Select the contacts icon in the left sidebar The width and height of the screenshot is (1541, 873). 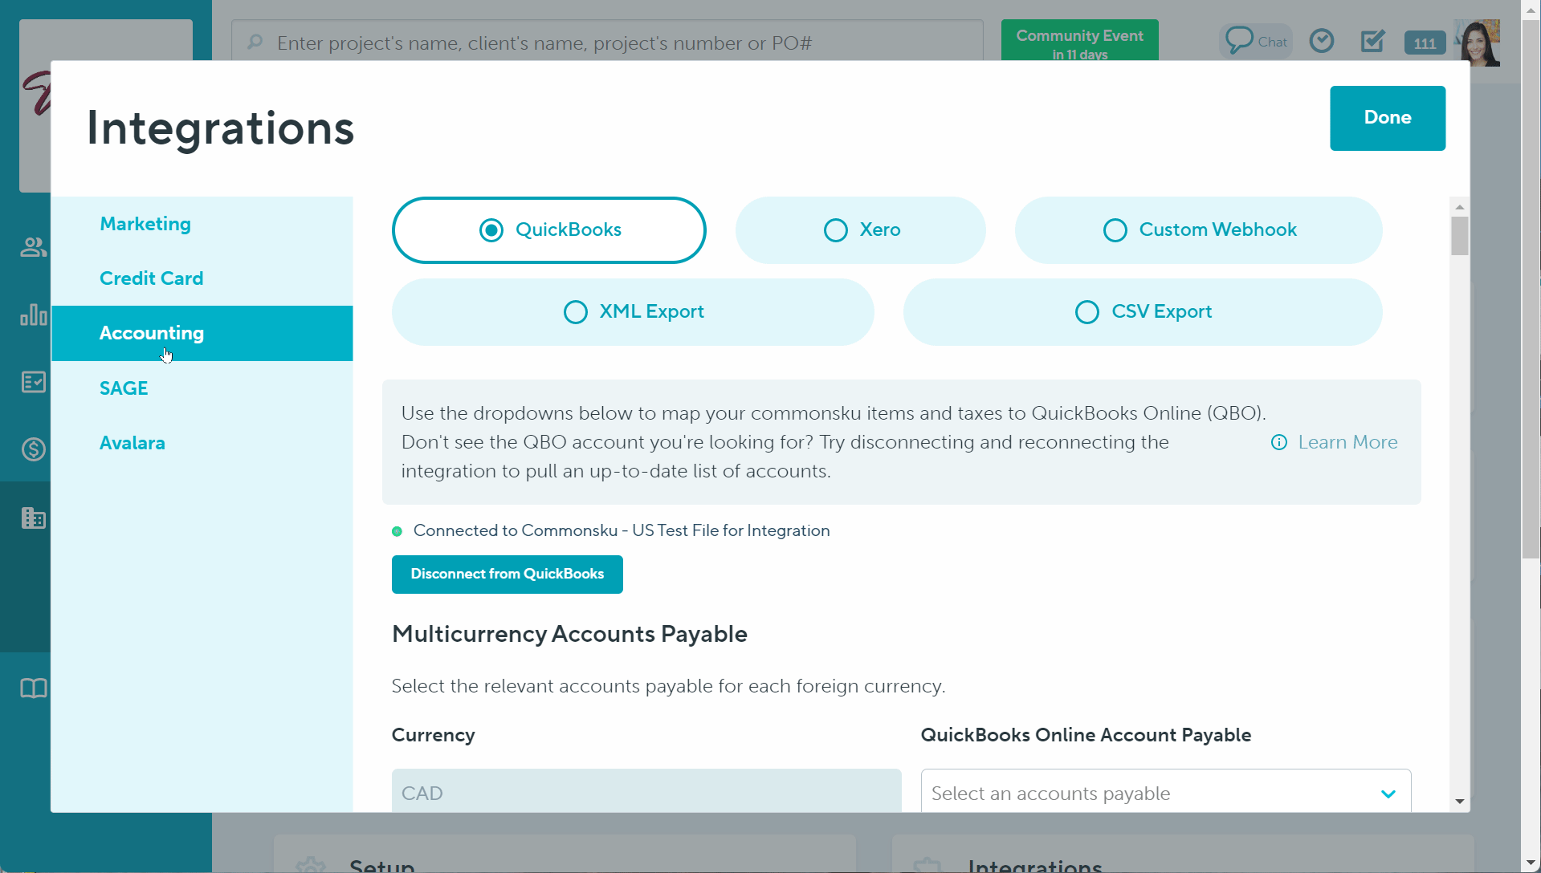coord(32,247)
